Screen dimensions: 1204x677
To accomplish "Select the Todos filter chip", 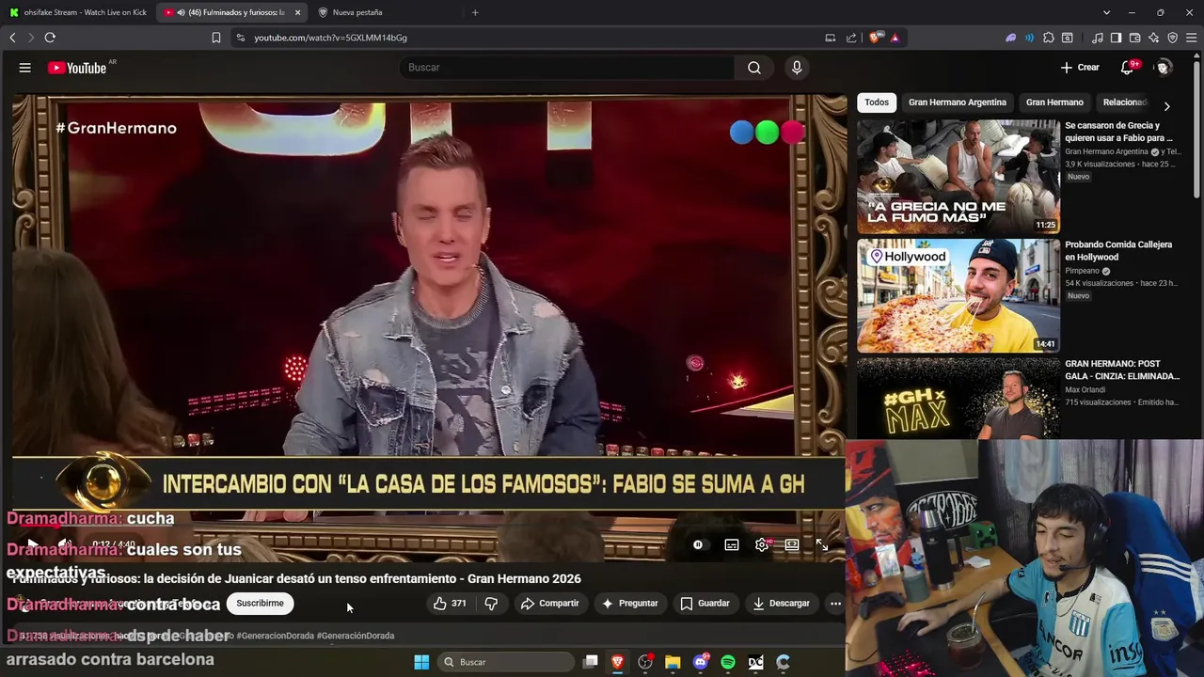I will [x=877, y=102].
